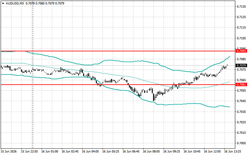Select the red 0.7093 price level label
This screenshot has width=248, height=155.
pyautogui.click(x=241, y=51)
